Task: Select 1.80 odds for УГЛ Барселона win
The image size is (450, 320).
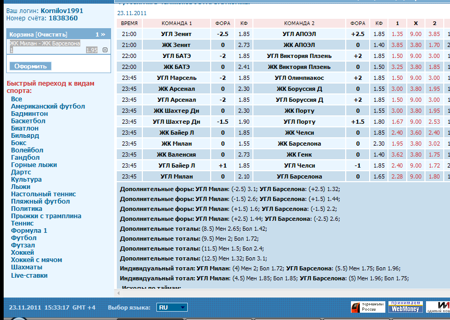Action: pos(434,176)
